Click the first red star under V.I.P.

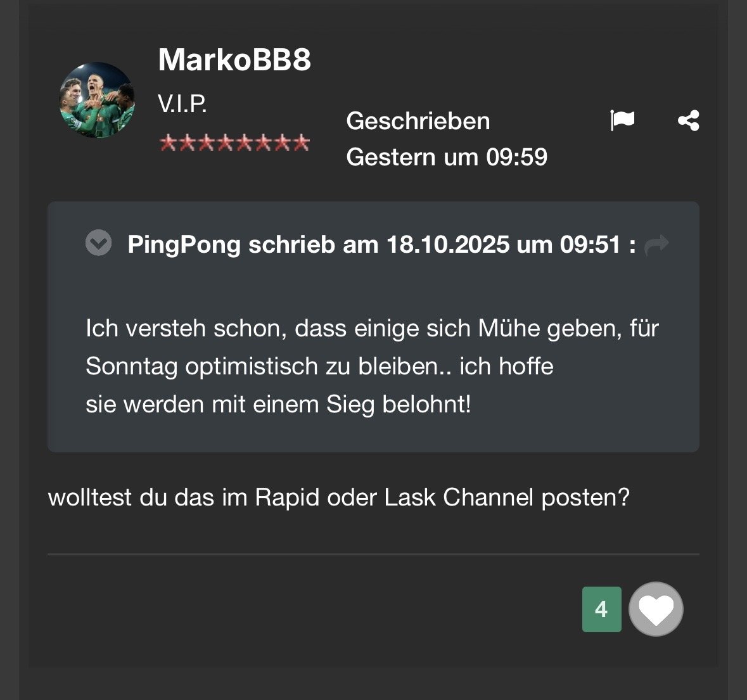(x=168, y=143)
